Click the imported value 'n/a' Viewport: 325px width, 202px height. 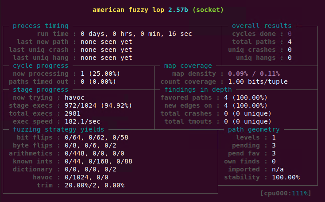[278, 169]
